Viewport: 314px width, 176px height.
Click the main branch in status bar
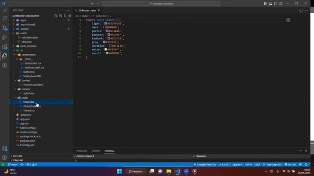coord(13,165)
